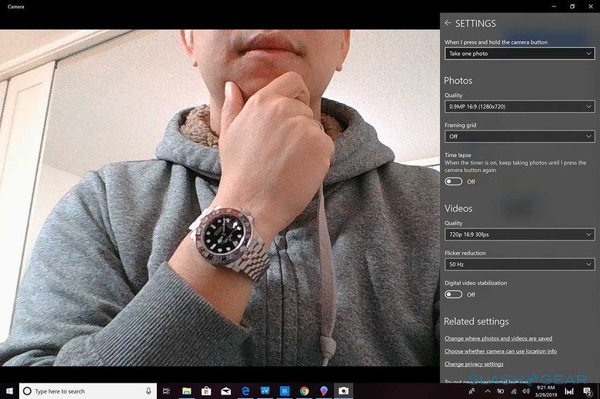Expand the Flicker reduction 50 Hz dropdown
Screen dimensions: 600x399
[519, 264]
